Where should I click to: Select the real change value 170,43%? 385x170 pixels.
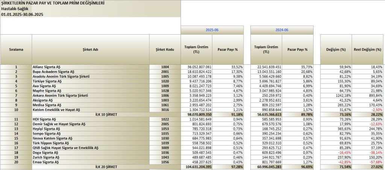[368, 105]
